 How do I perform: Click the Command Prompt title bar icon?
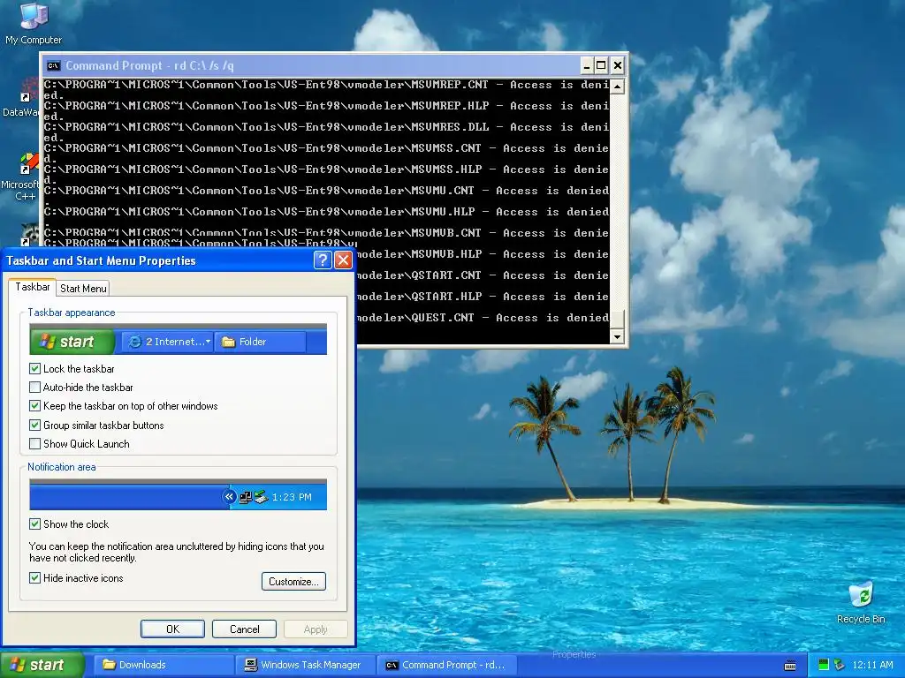(53, 65)
